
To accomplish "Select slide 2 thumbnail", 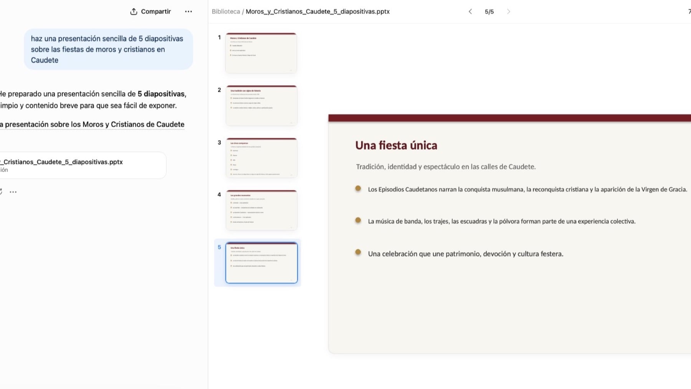I will 261,105.
